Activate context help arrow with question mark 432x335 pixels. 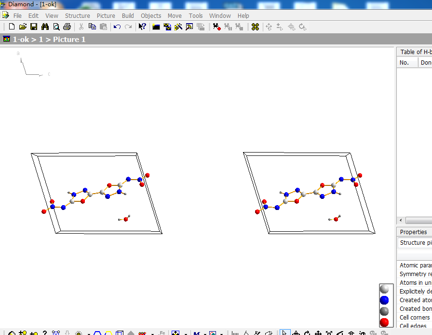[x=142, y=27]
